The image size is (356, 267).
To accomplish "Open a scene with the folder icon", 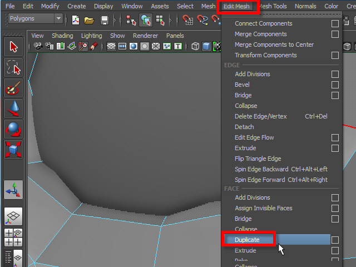I will pos(89,21).
